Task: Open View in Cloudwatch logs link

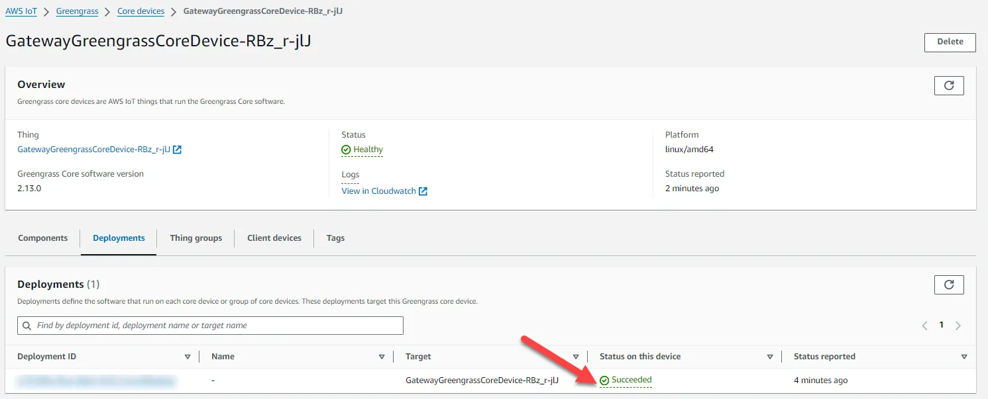Action: [378, 191]
